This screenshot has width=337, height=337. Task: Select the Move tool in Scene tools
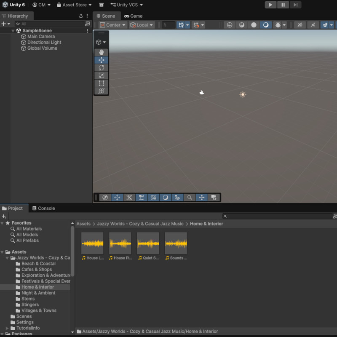[101, 60]
